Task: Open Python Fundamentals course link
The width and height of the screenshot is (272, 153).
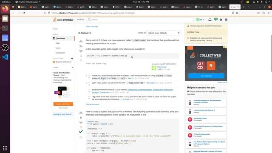Action: click(x=201, y=134)
